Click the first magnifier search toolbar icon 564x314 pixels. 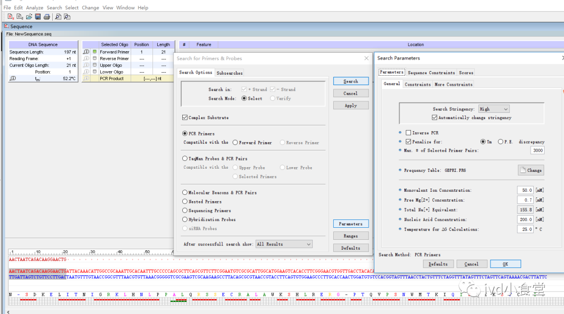[x=58, y=17]
